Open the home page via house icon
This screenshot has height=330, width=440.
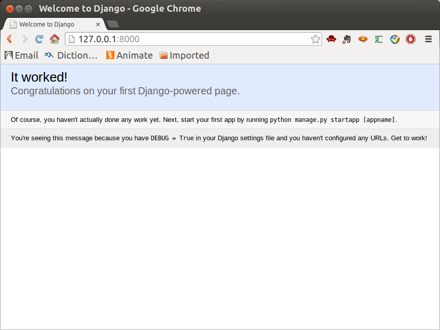click(55, 39)
